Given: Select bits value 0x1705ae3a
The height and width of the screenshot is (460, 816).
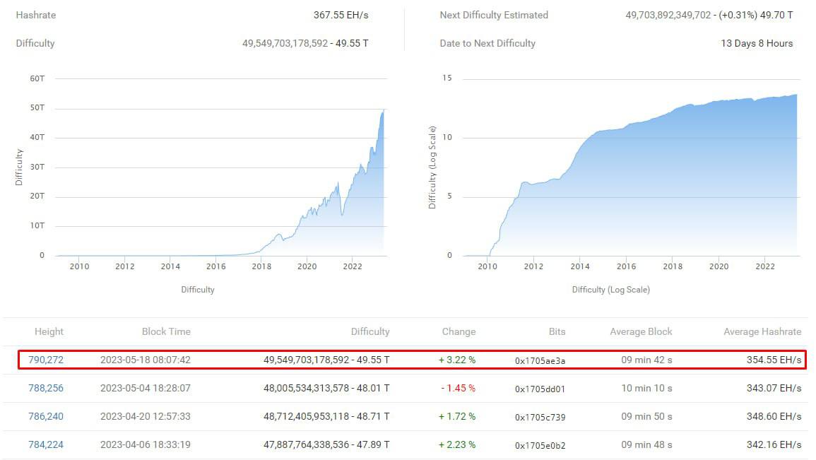Looking at the screenshot, I should [540, 360].
